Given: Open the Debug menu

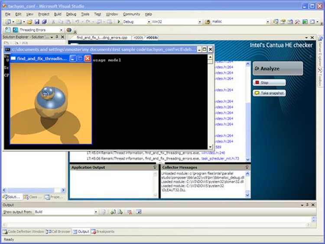Looking at the screenshot, I should click(x=71, y=14).
